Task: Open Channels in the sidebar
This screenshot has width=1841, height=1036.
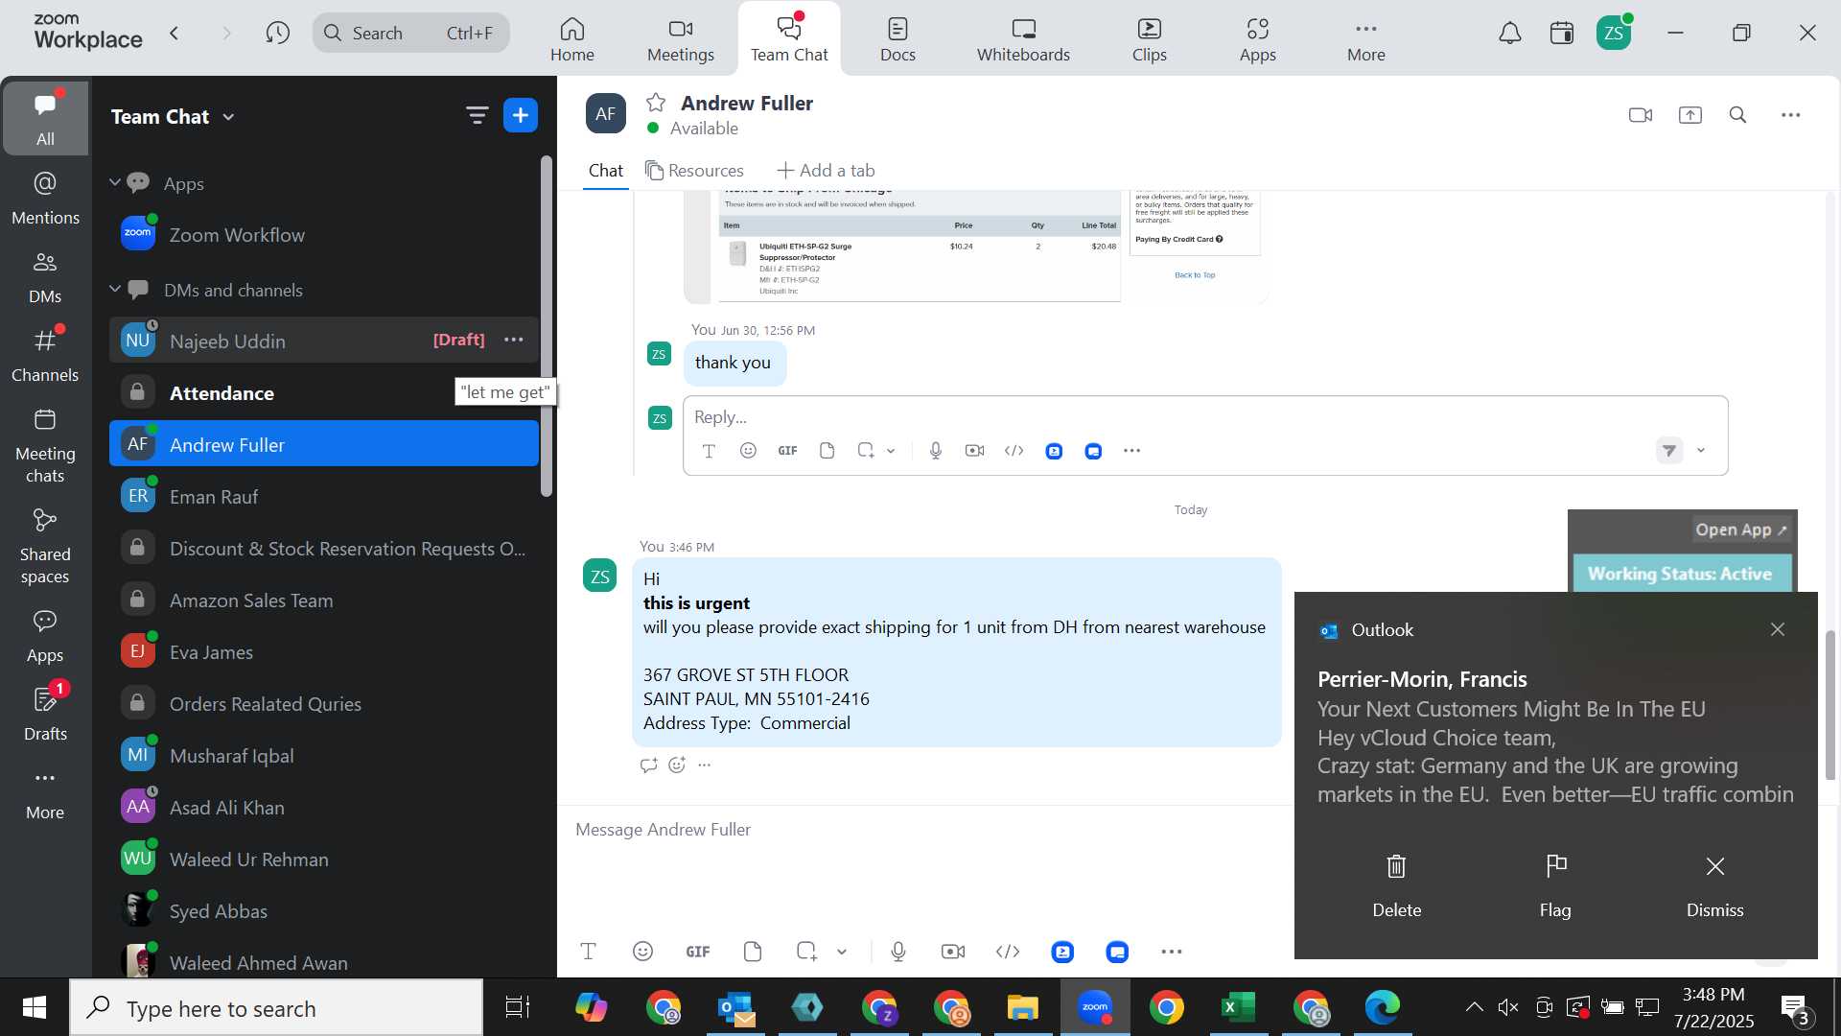Action: pyautogui.click(x=45, y=356)
